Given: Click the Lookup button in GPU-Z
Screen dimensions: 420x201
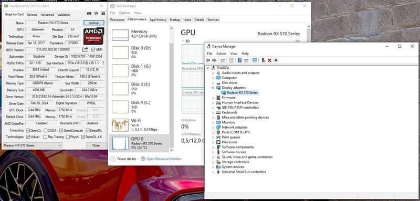Looking at the screenshot, I should [x=94, y=23].
